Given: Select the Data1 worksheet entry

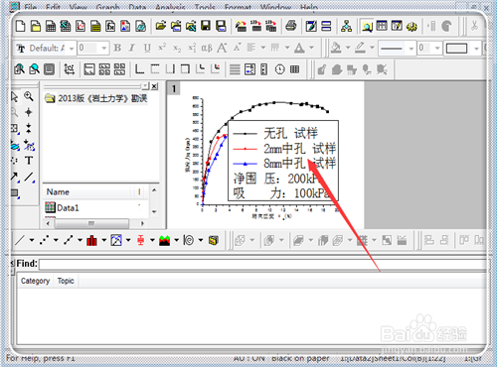Looking at the screenshot, I should [63, 208].
